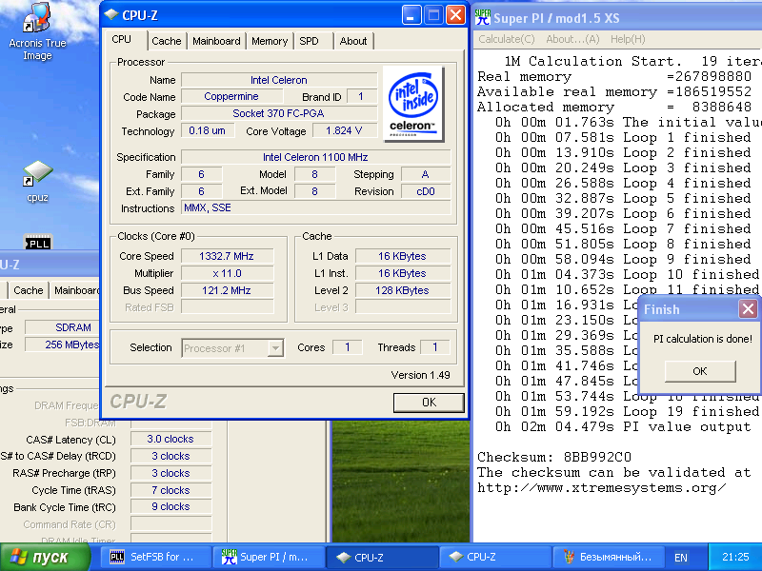The image size is (762, 571).
Task: Open Acronis True Image desktop shortcut
Action: [x=37, y=31]
